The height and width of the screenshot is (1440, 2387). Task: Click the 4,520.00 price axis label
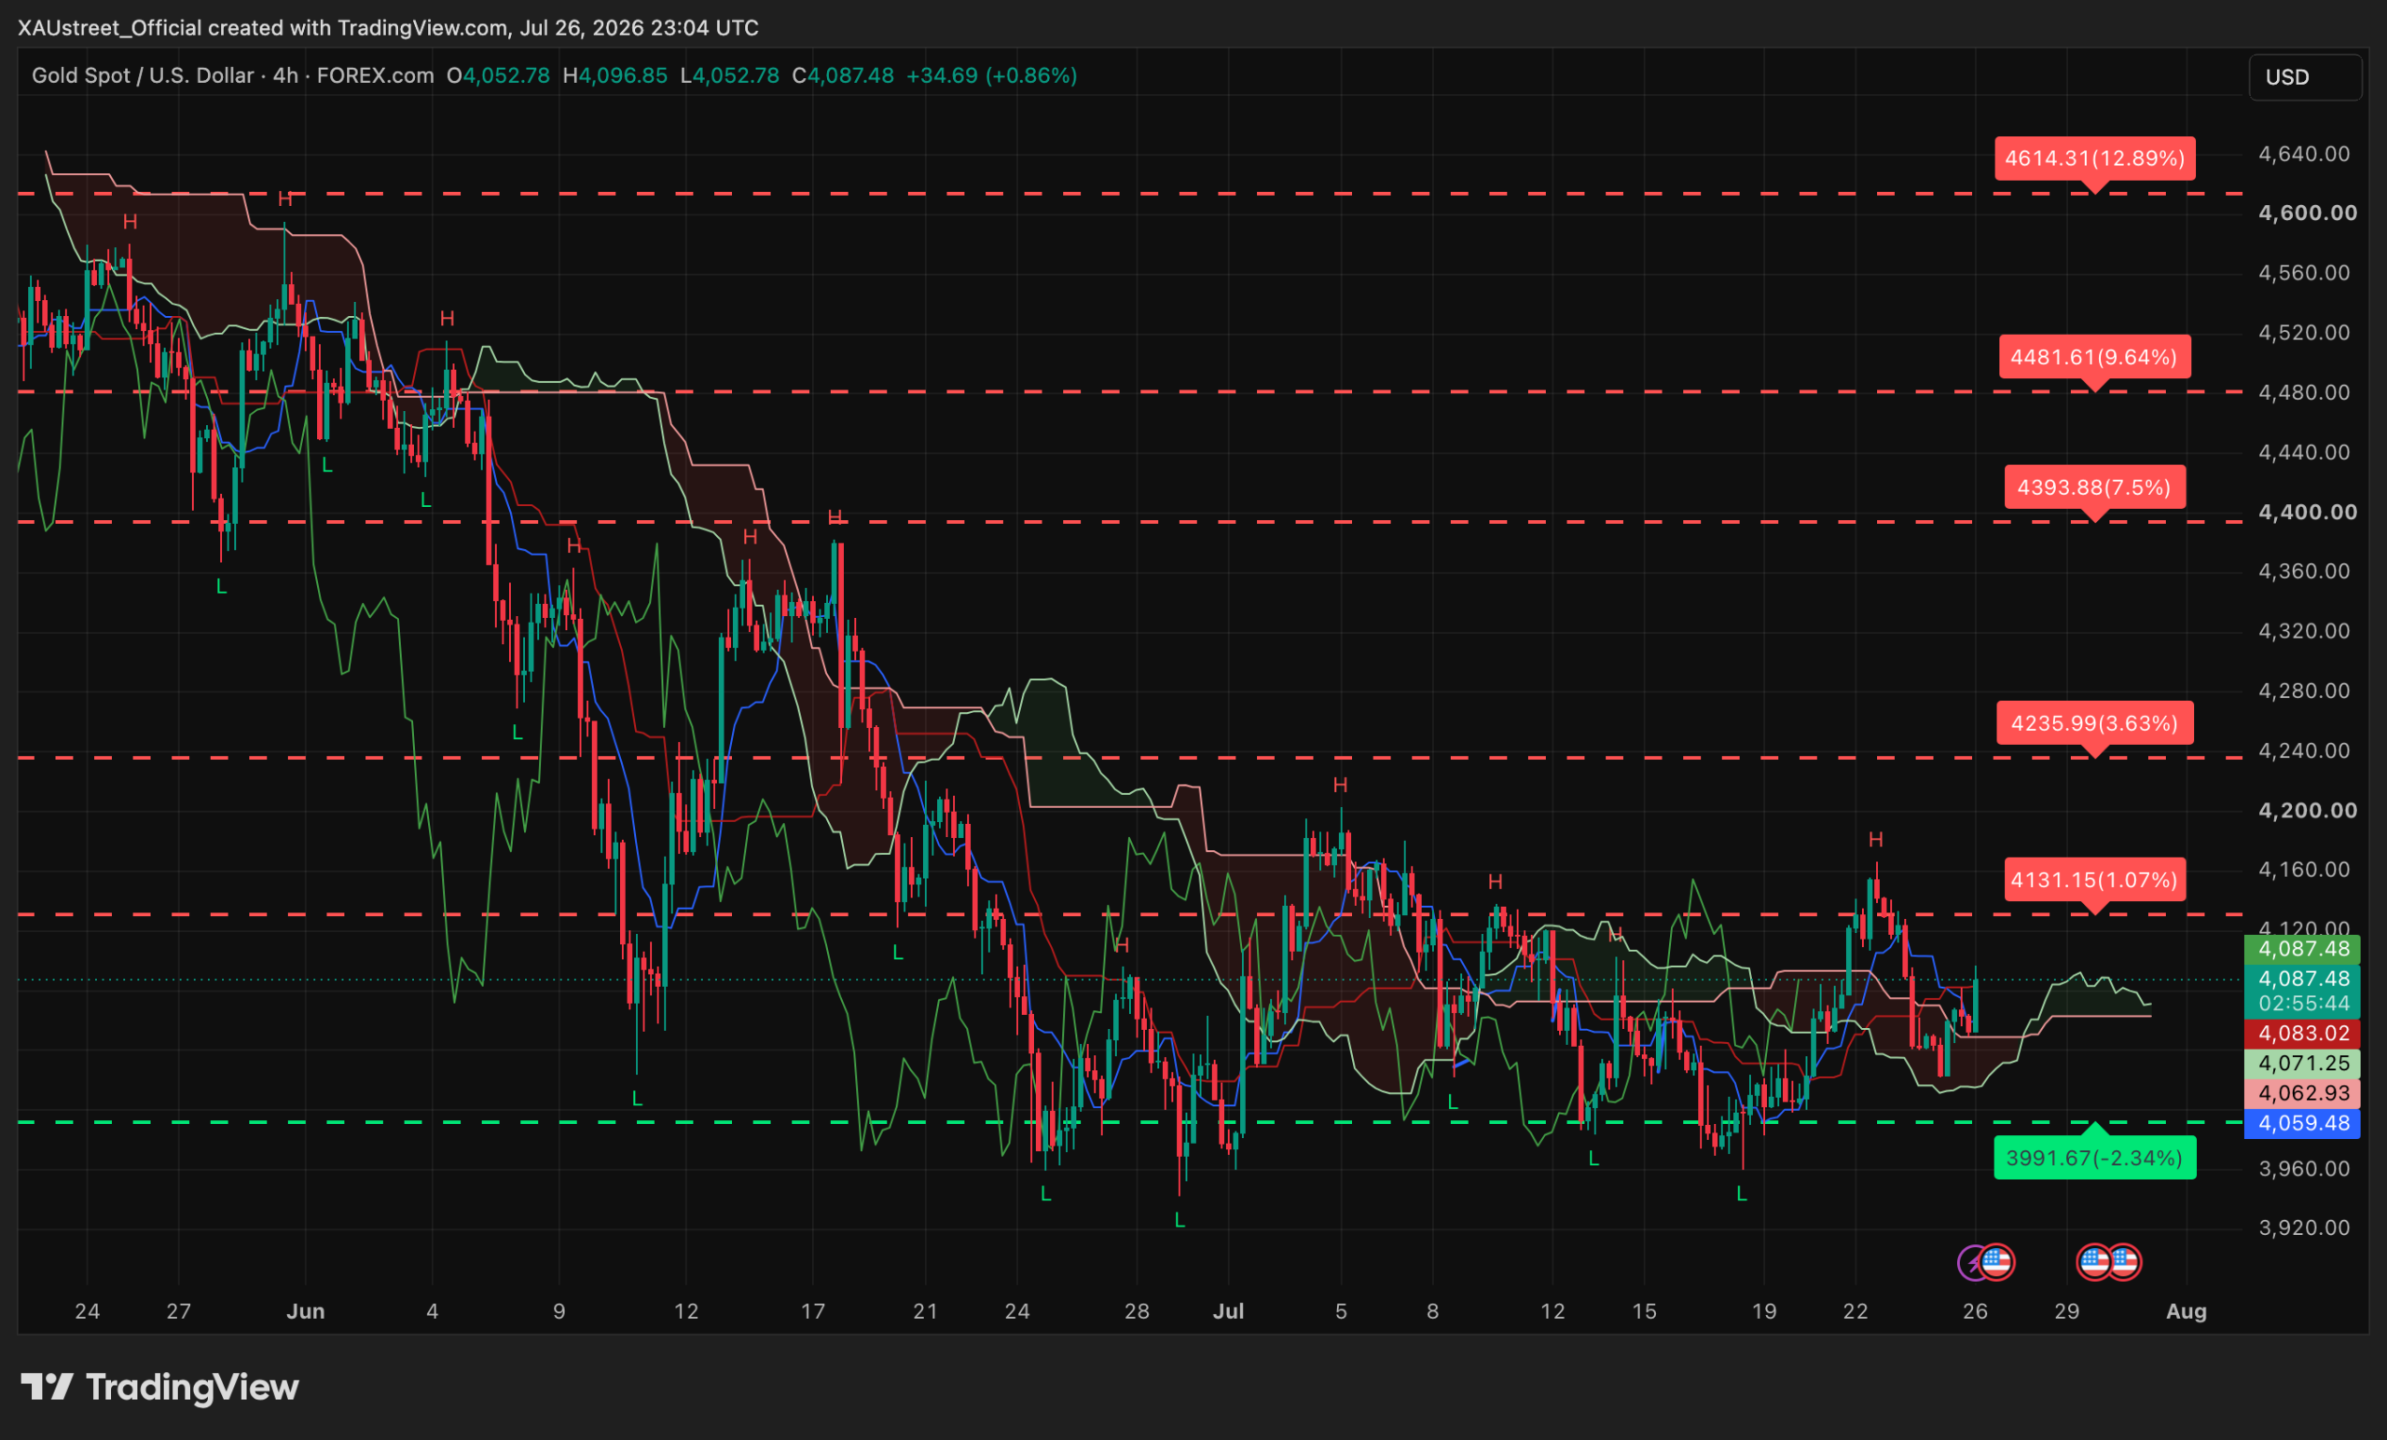coord(2304,333)
